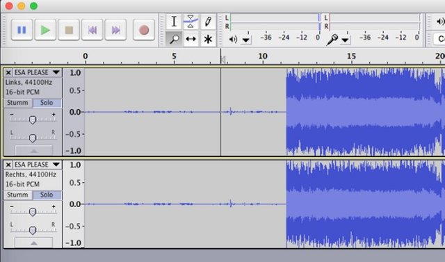
Task: Select the Envelope tool
Action: pos(191,22)
